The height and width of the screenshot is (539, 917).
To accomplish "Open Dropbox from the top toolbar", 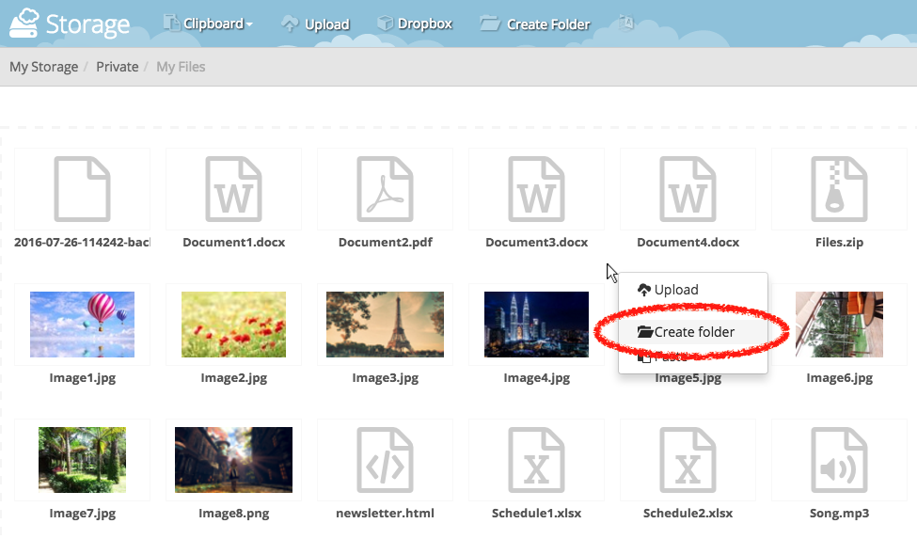I will click(x=415, y=24).
